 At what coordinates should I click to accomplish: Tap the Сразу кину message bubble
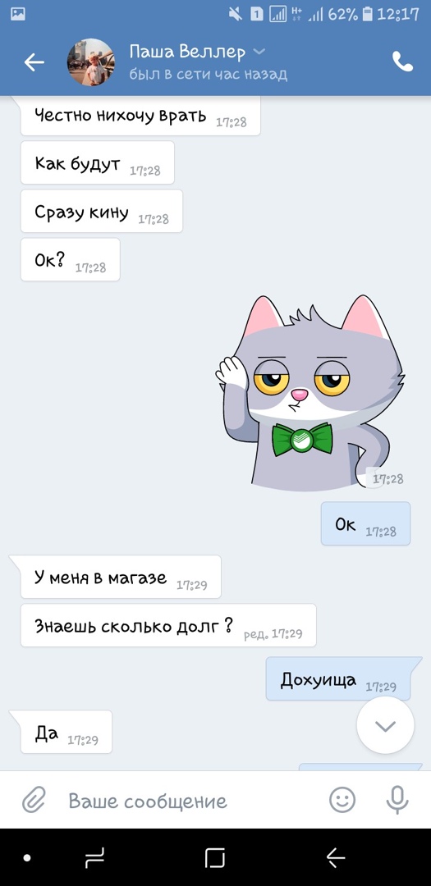point(101,212)
